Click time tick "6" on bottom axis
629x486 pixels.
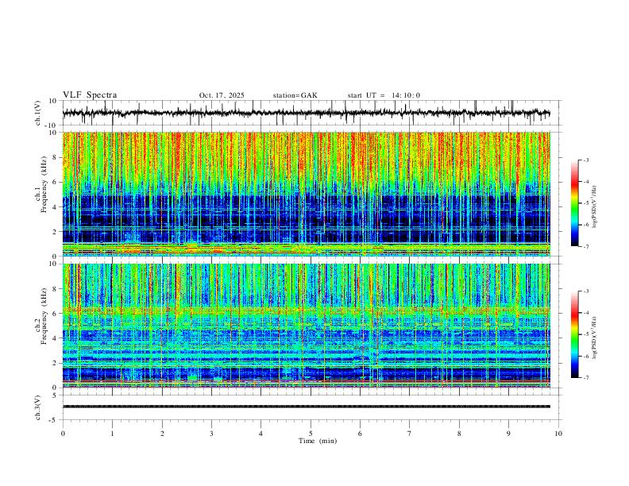tap(360, 434)
